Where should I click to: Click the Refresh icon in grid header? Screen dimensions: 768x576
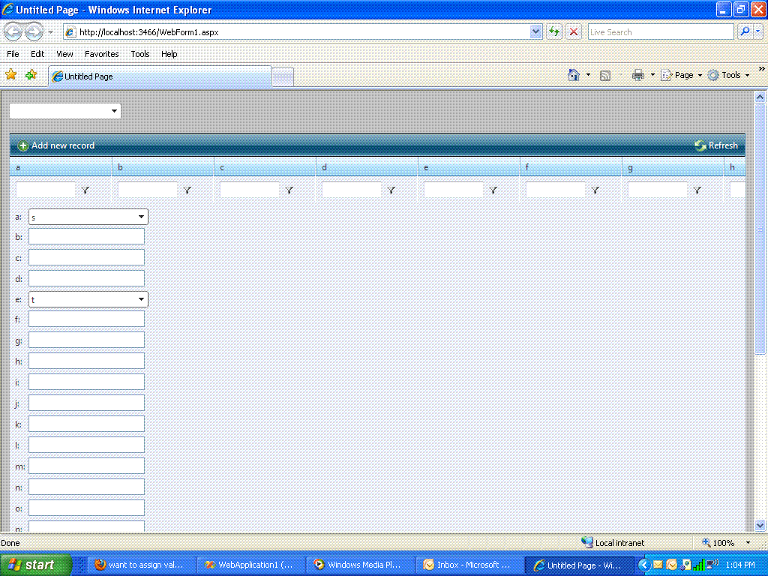click(700, 145)
